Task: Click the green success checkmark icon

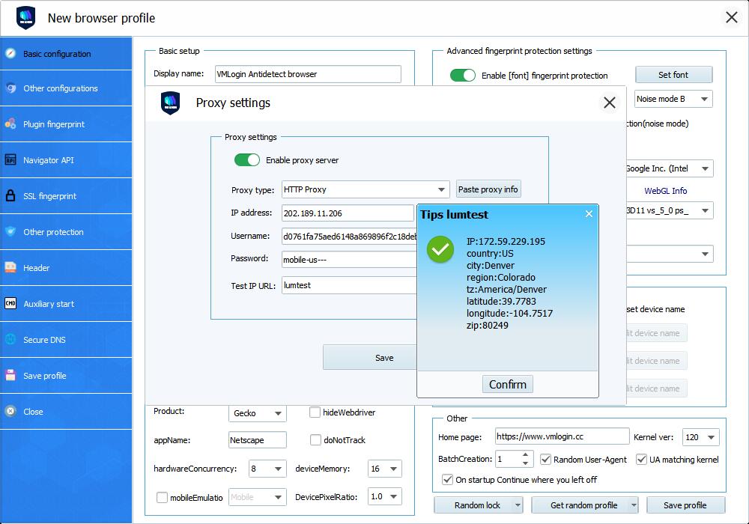Action: pos(440,249)
